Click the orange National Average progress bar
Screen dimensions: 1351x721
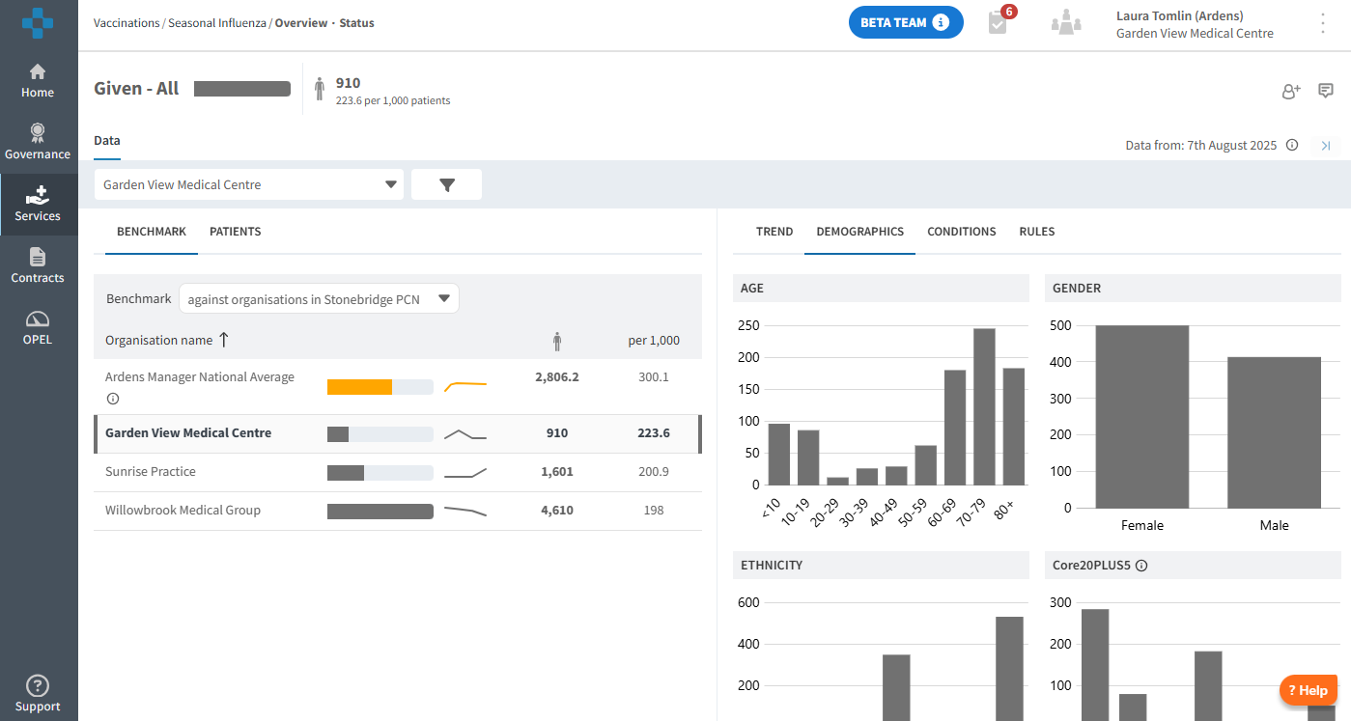coord(380,387)
